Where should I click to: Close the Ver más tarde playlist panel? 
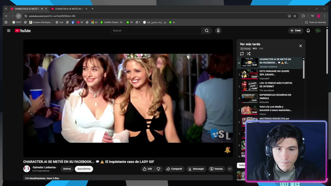pos(300,46)
